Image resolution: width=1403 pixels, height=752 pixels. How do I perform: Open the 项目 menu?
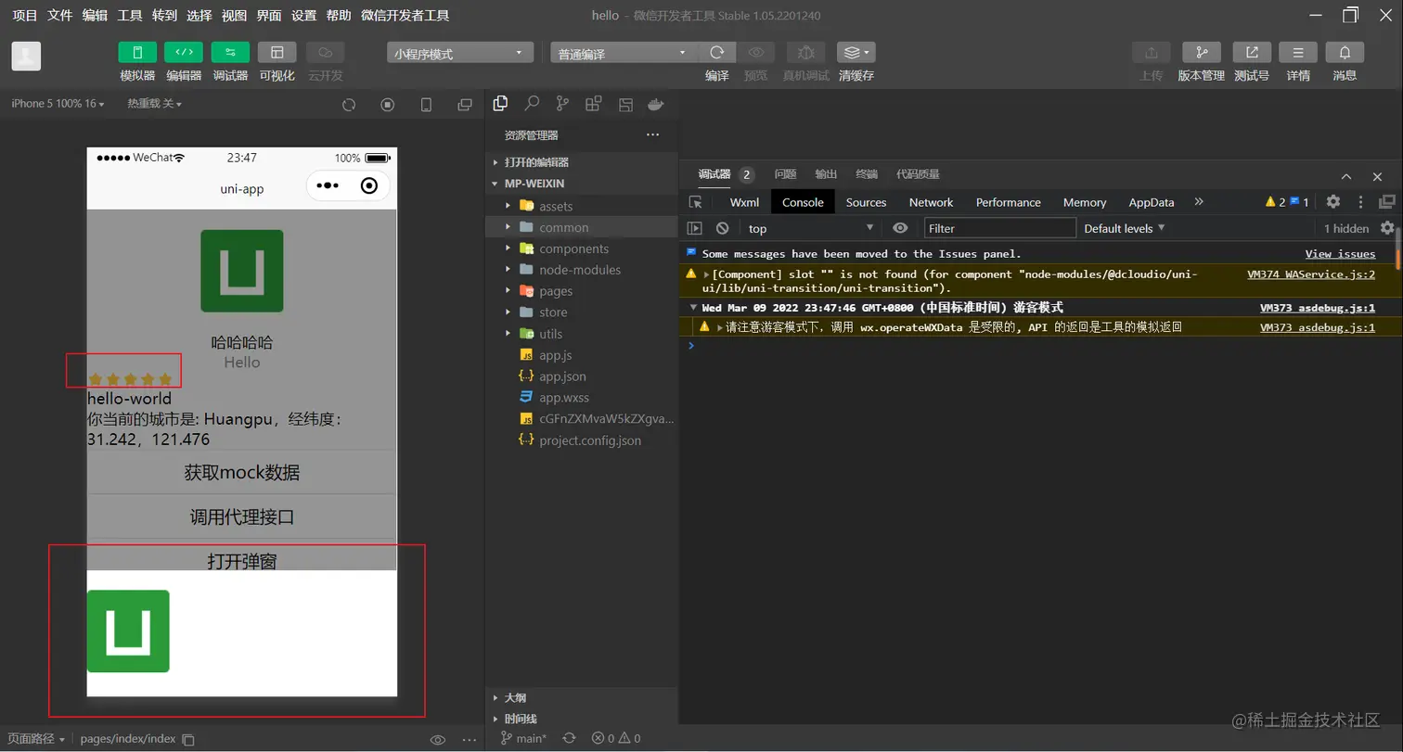point(25,15)
